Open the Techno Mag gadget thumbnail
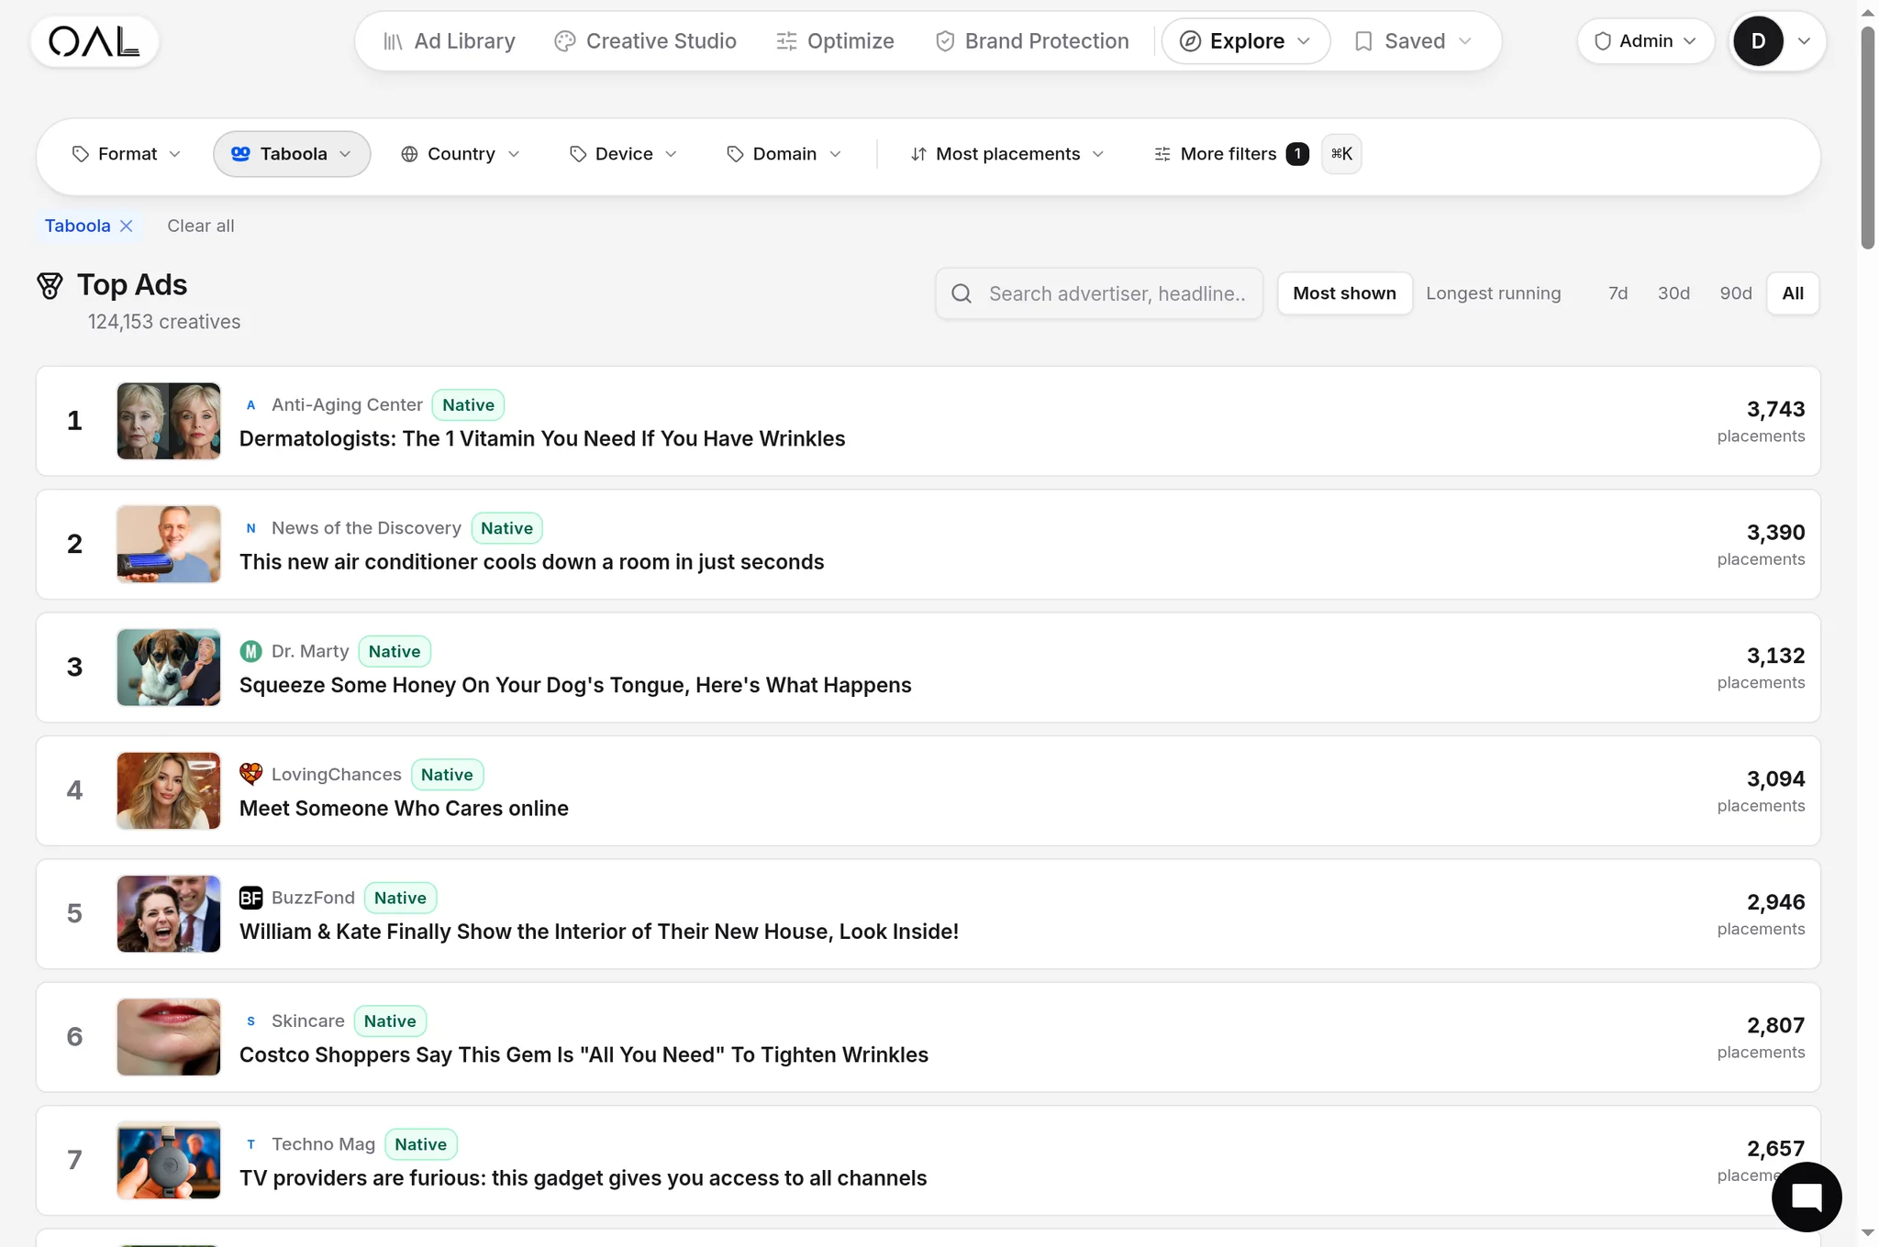The image size is (1879, 1247). pyautogui.click(x=169, y=1160)
